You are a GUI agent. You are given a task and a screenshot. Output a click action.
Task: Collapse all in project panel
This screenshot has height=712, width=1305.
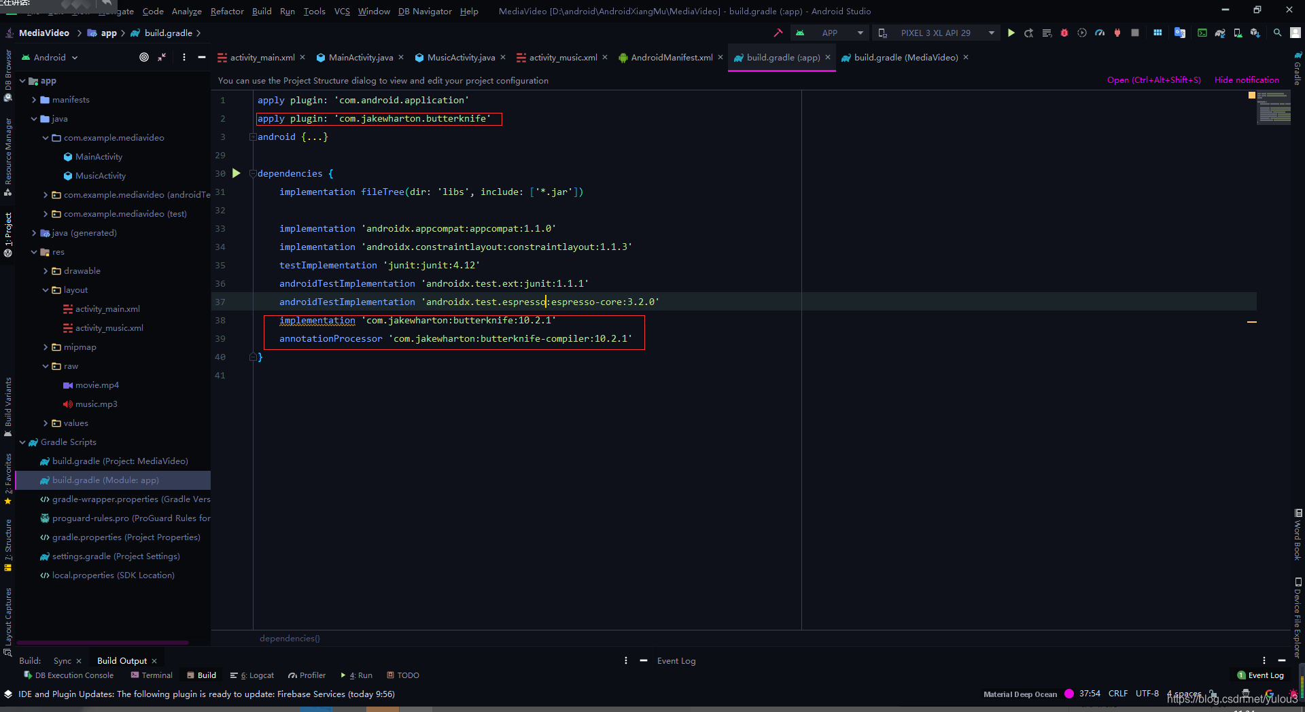click(x=162, y=57)
